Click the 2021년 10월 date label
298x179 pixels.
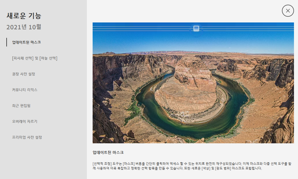point(24,27)
